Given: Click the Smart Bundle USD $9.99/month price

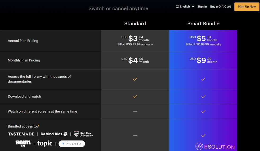Looking at the screenshot, I should pos(203,60).
